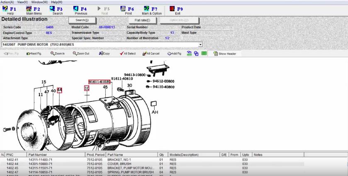The width and height of the screenshot is (348, 176).
Task: Open the Action(A) menu
Action: (x=7, y=2)
